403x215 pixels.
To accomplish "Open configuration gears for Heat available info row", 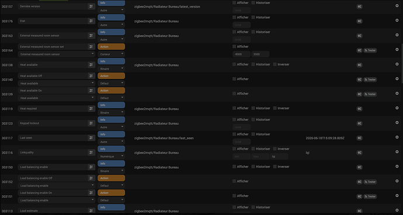I will point(360,65).
